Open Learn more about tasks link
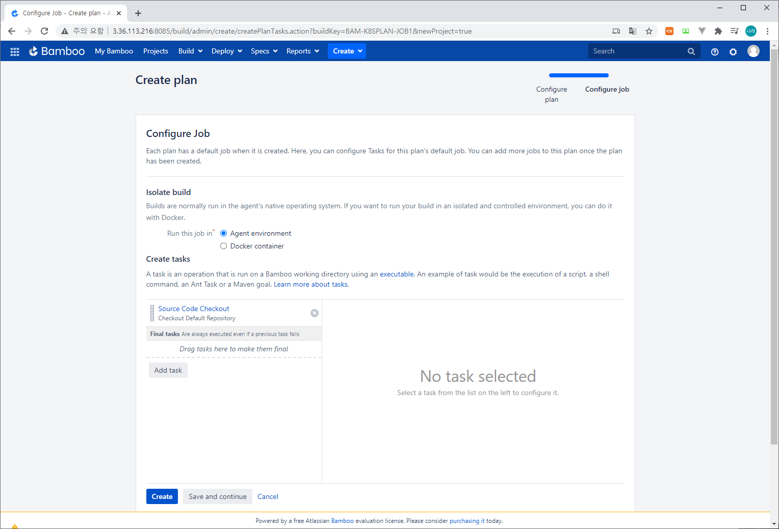Viewport: 779px width, 529px height. (310, 284)
